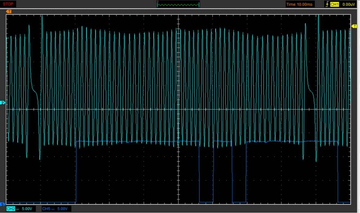Click the yellow trigger level T marker

pos(354,26)
